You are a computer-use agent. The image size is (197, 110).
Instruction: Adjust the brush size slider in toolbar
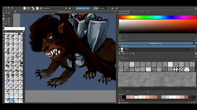pos(100,8)
